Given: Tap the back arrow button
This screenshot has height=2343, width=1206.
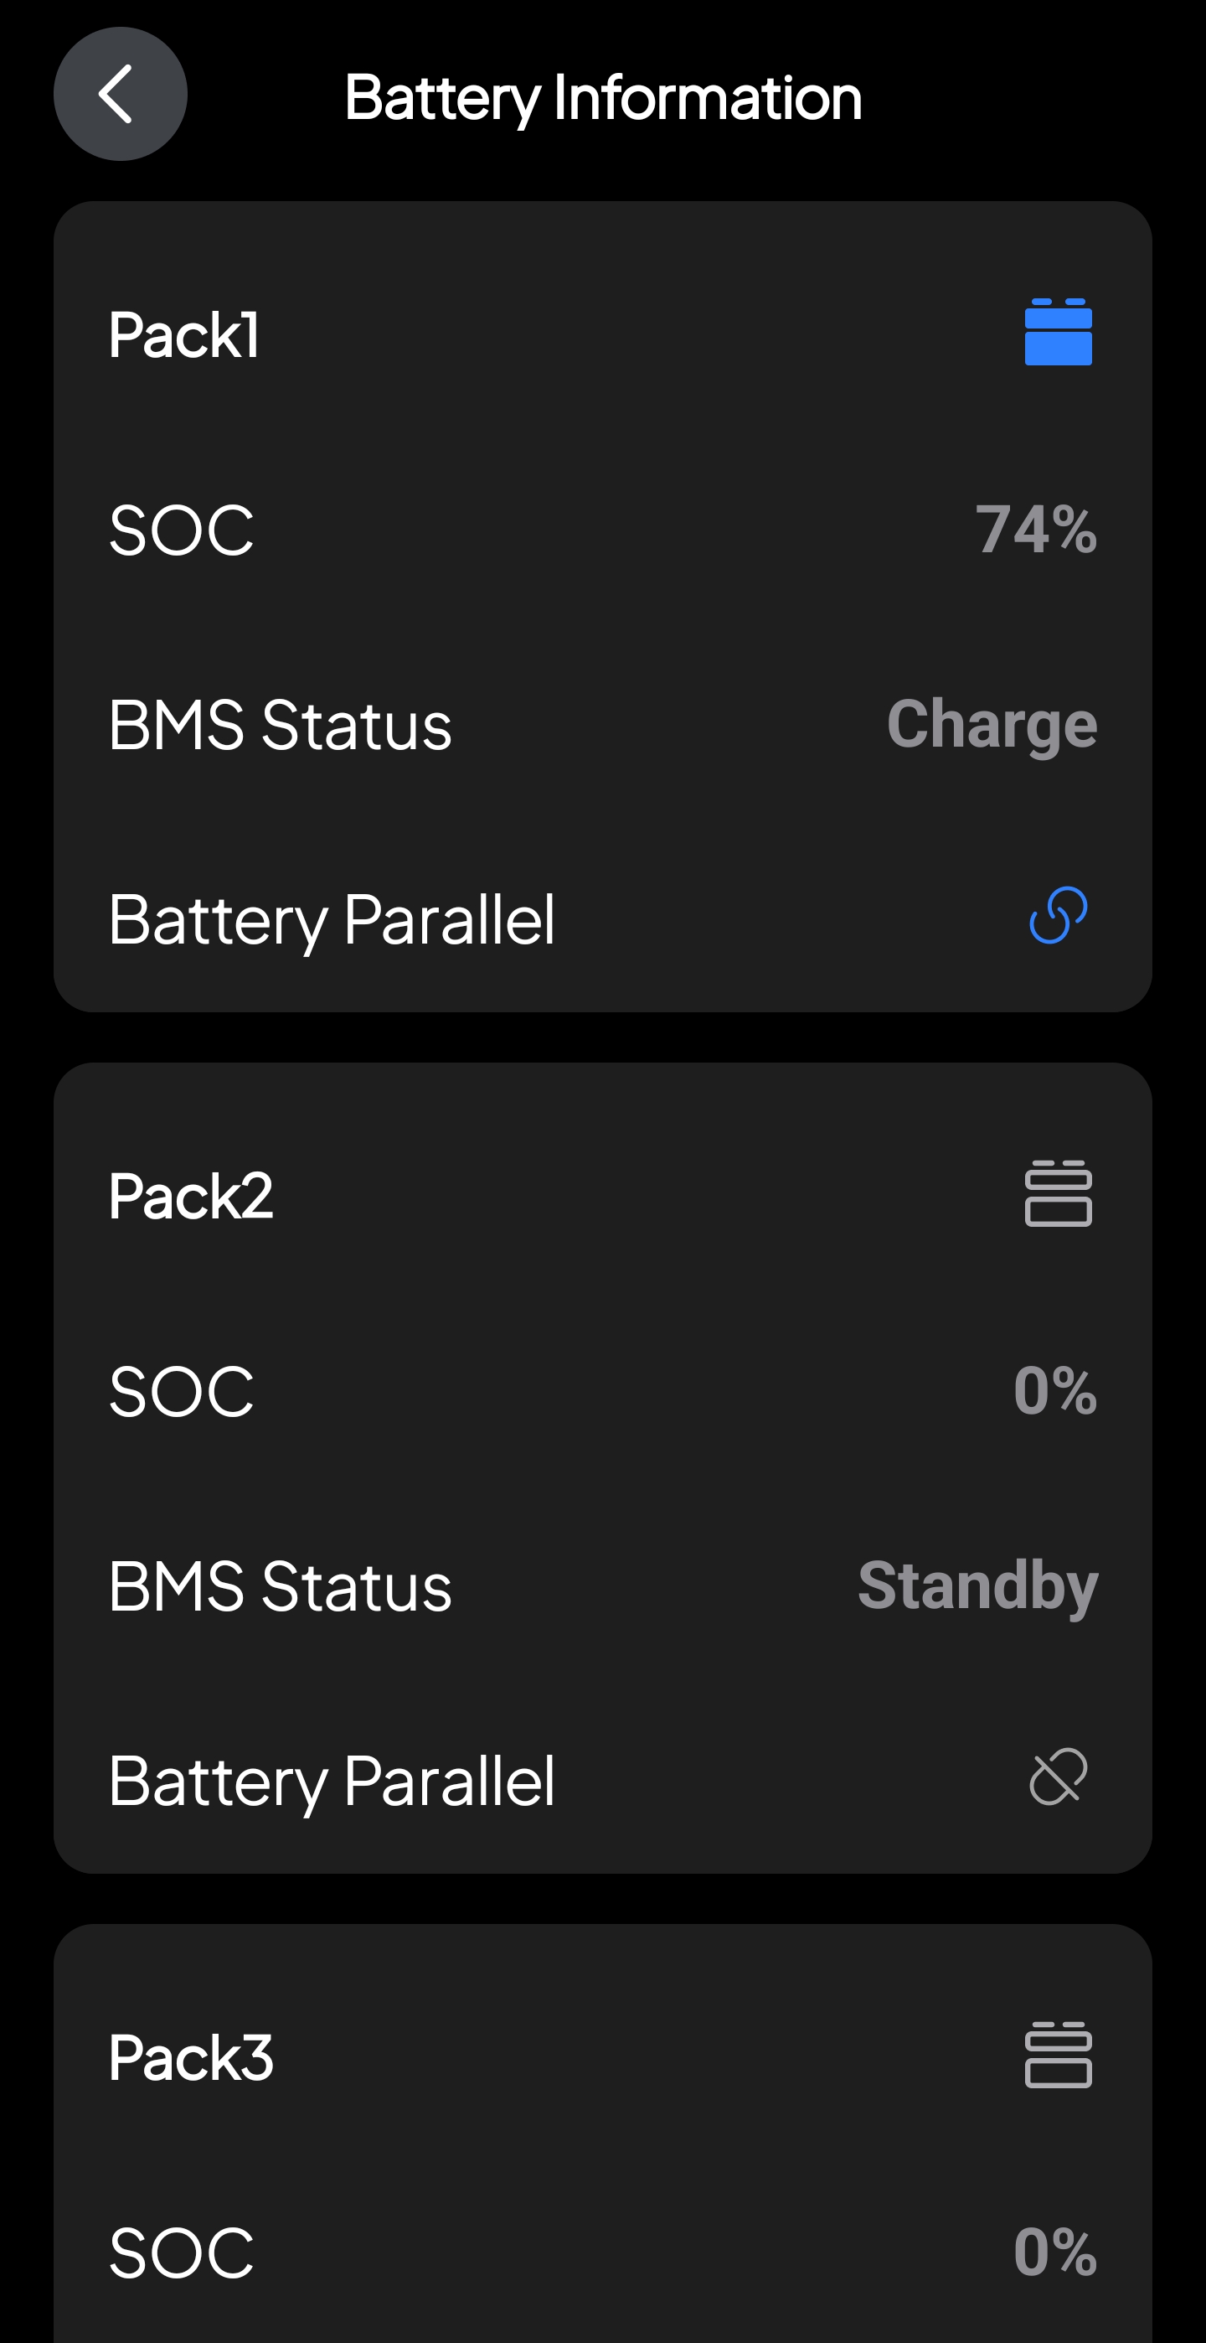Looking at the screenshot, I should pyautogui.click(x=120, y=94).
